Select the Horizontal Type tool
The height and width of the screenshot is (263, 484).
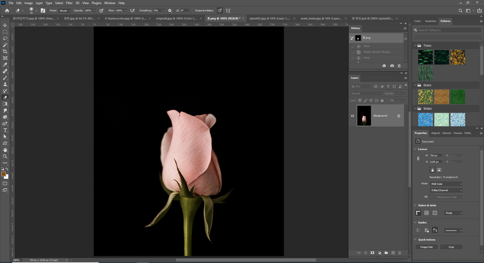point(5,130)
